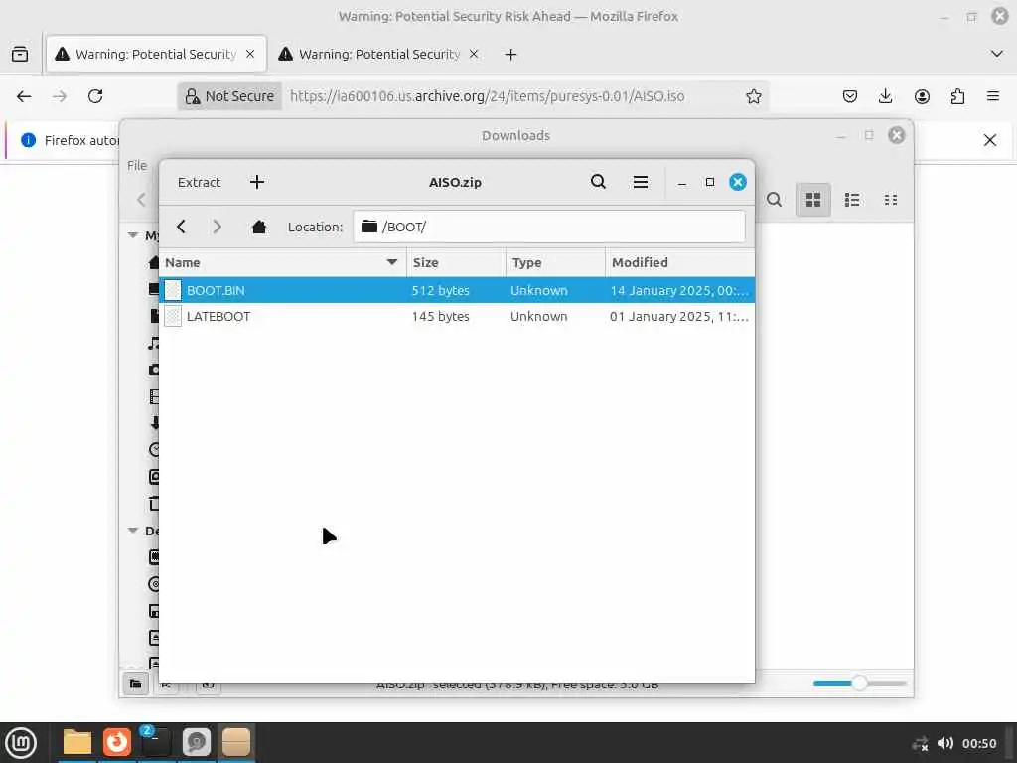
Task: Open Files from the taskbar
Action: [77, 742]
